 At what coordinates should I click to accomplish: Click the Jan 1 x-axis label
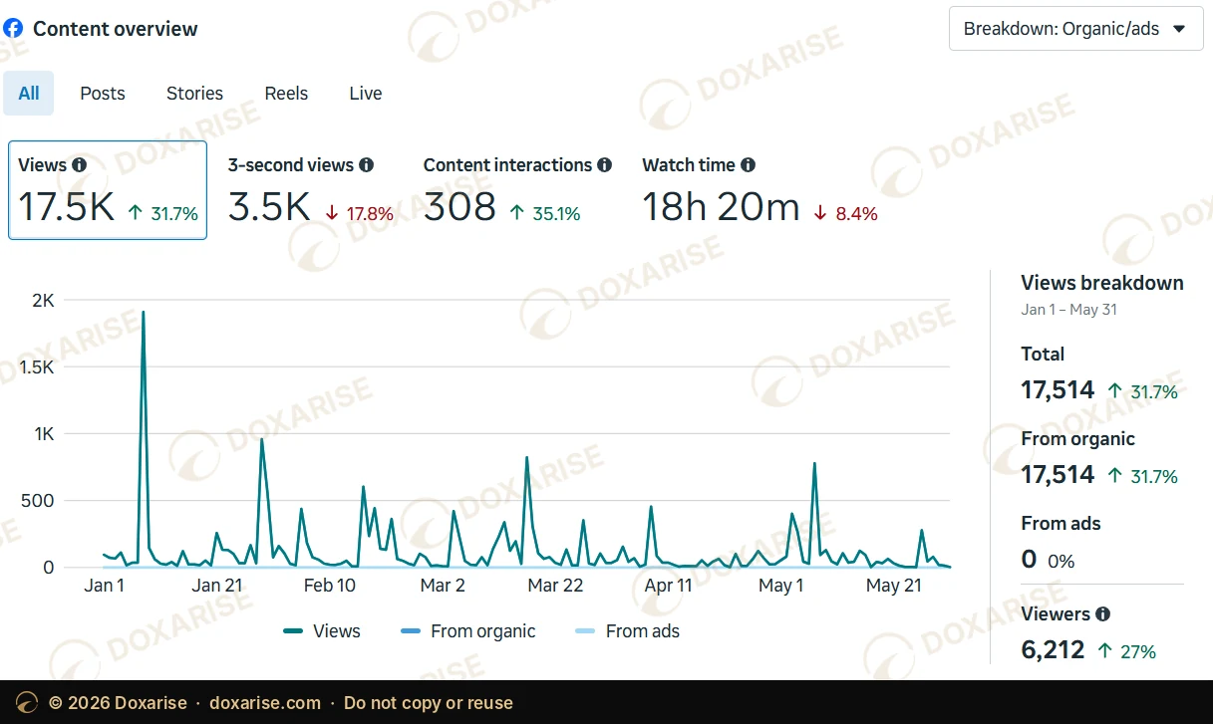pos(104,586)
